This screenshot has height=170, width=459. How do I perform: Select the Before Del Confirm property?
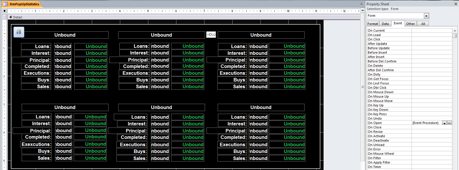point(410,61)
